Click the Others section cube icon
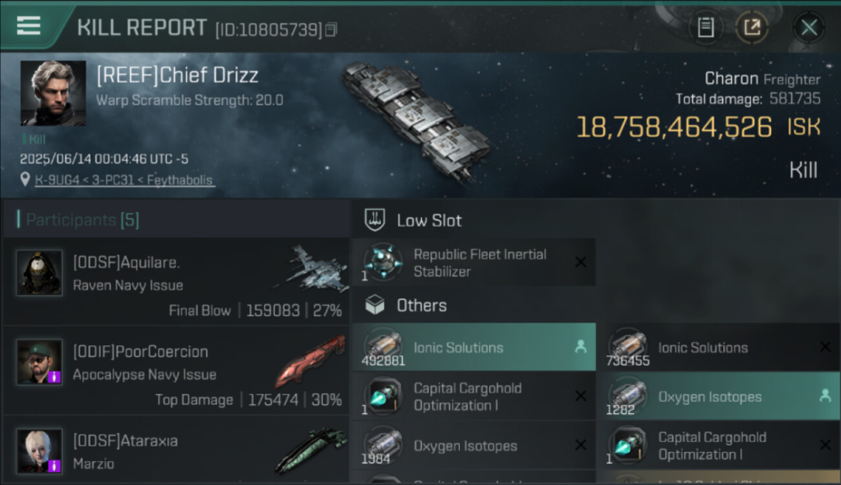841x485 pixels. 375,305
